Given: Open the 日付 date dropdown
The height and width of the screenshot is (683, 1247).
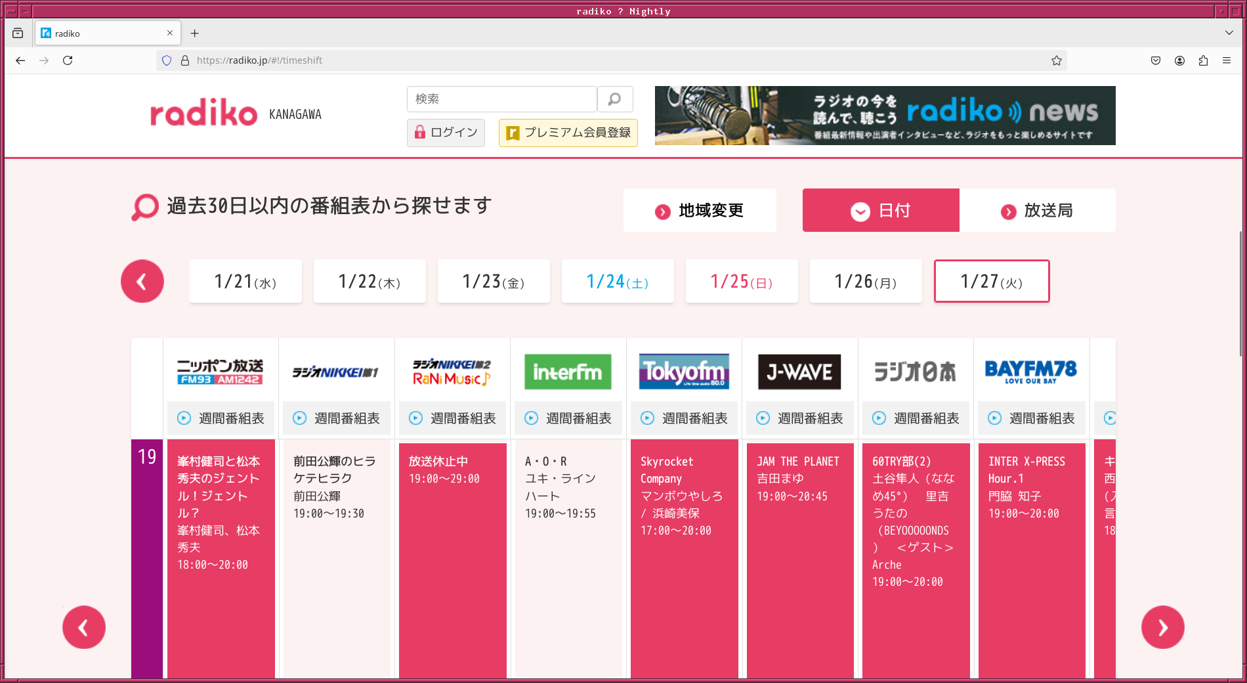Looking at the screenshot, I should click(880, 210).
